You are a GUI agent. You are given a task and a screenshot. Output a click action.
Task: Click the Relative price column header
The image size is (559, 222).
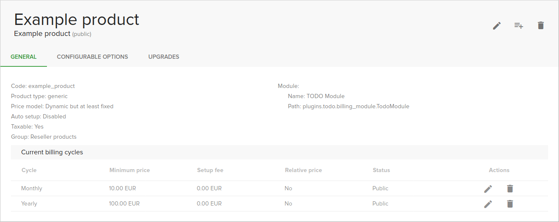[303, 170]
